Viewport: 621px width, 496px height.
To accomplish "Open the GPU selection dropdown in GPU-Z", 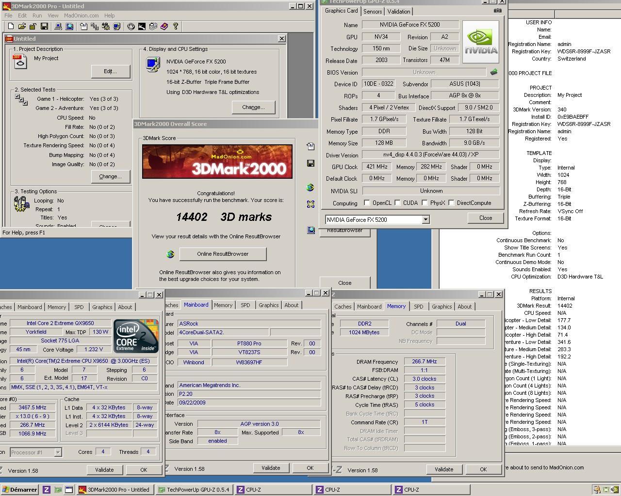I will pos(425,219).
